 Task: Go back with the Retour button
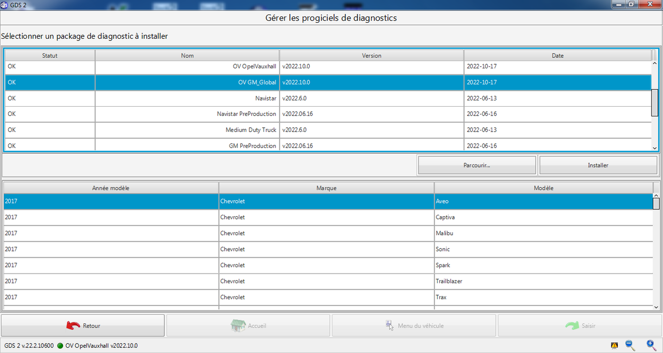click(x=83, y=326)
